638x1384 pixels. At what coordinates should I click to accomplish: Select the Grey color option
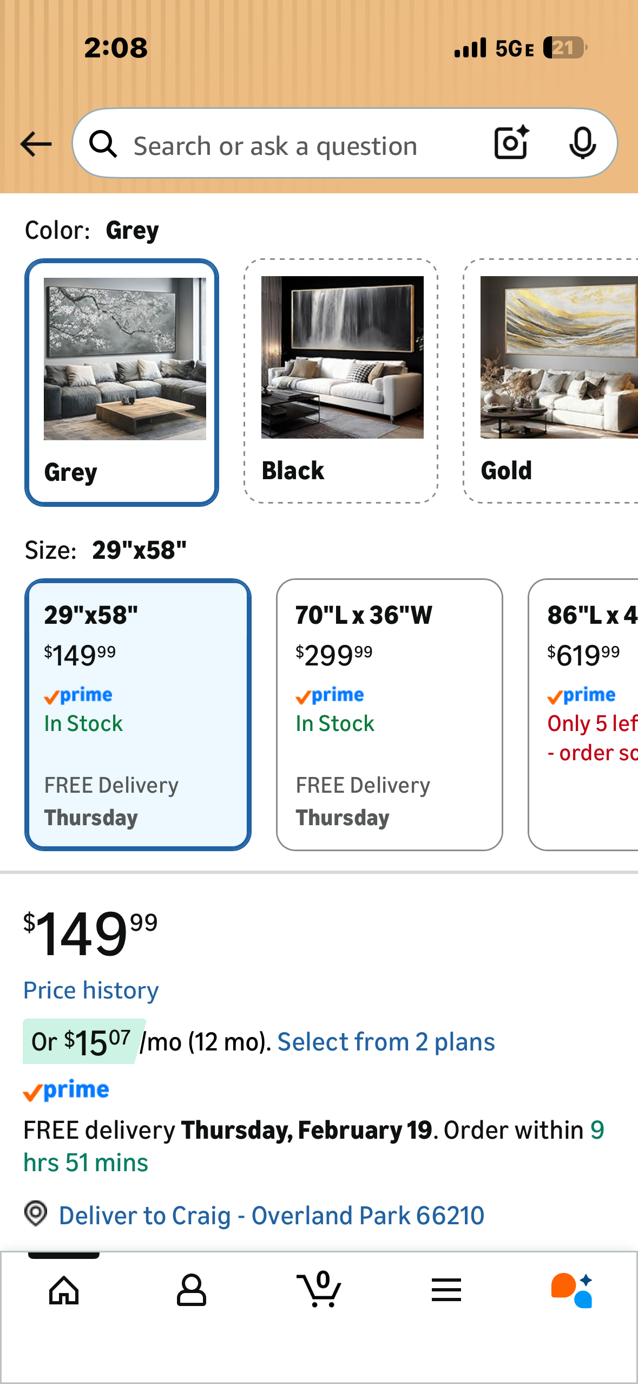[122, 382]
